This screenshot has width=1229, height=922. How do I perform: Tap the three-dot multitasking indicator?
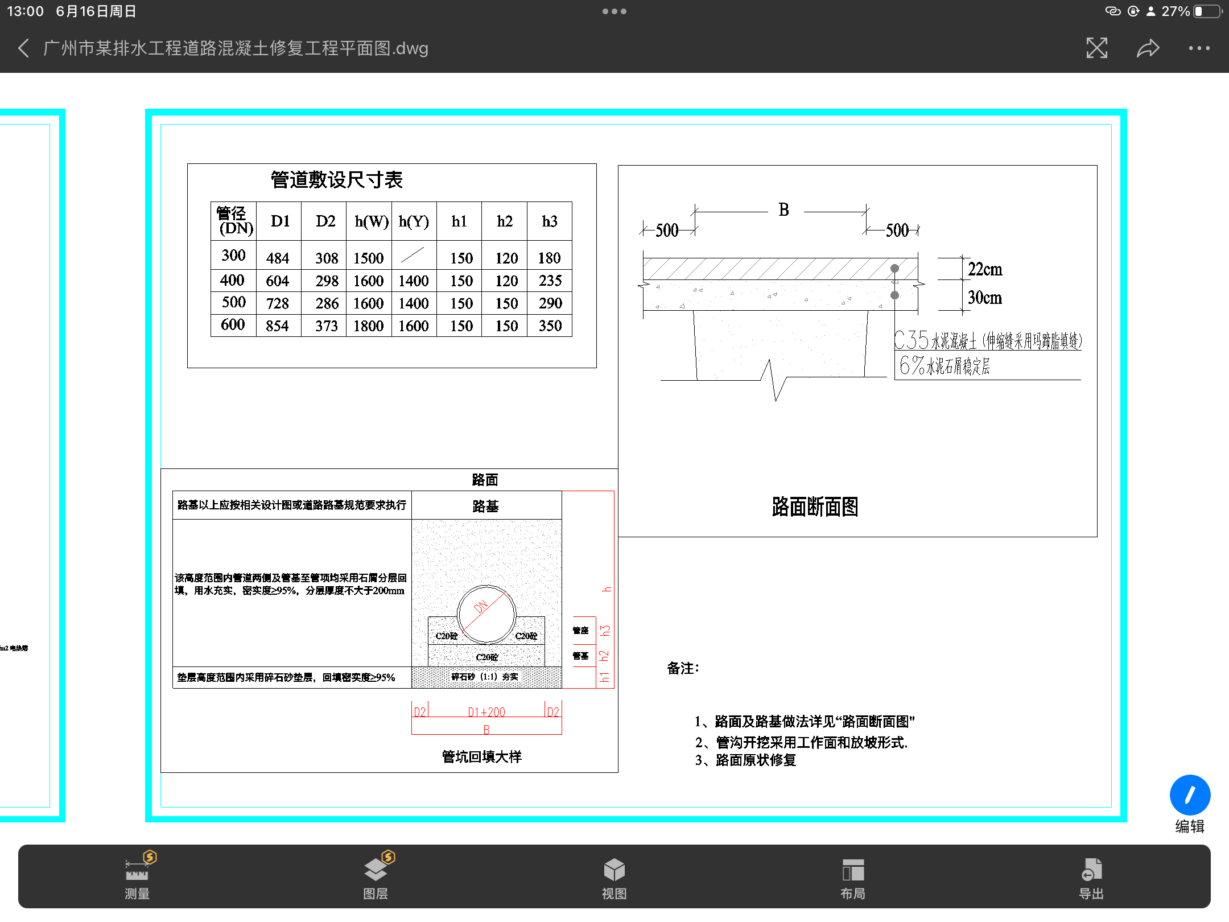(614, 11)
